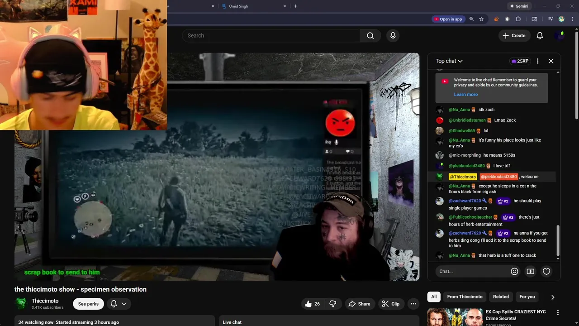Screen dimensions: 579x326
Task: Show more filter chips with arrow
Action: click(x=553, y=297)
